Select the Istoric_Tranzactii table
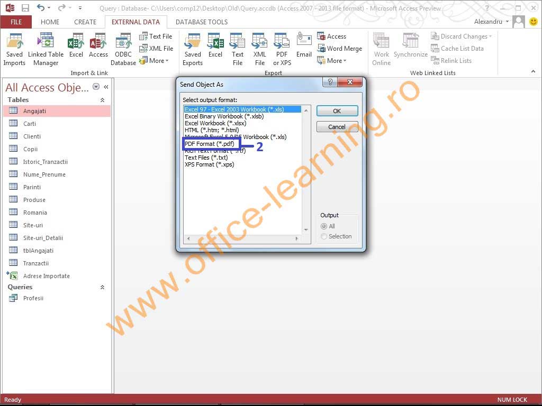The width and height of the screenshot is (542, 406). 57,162
